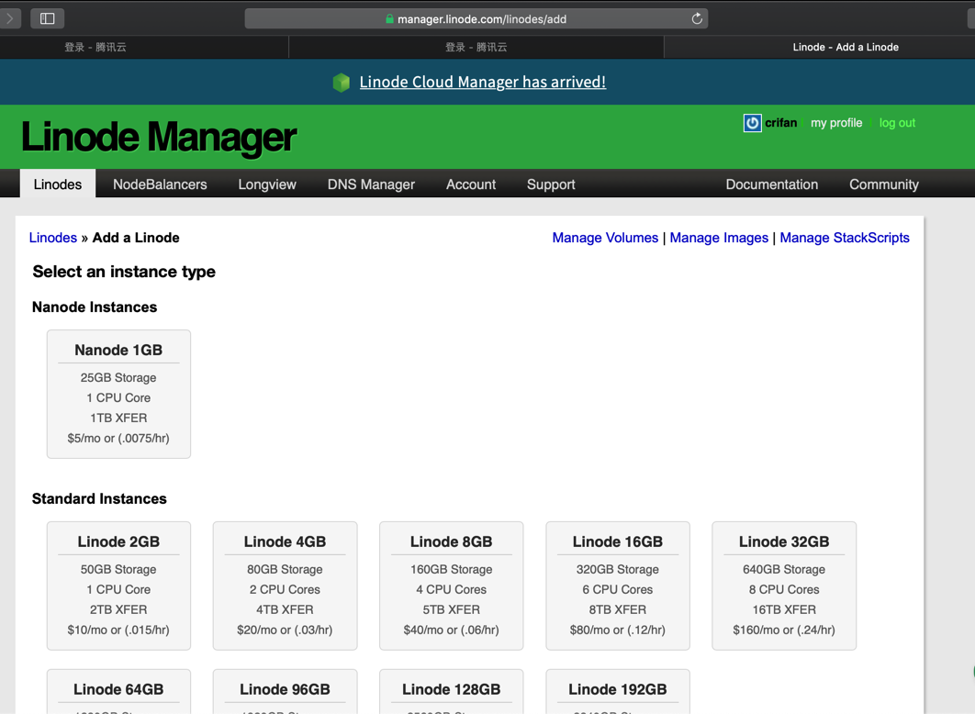Click the 6 CPU Cores text
This screenshot has height=714, width=975.
618,589
